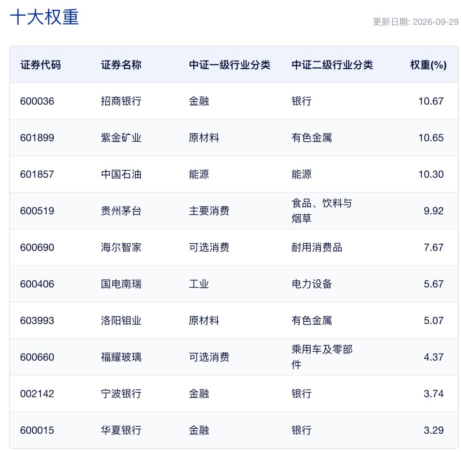The width and height of the screenshot is (461, 452).
Task: Click the 耐用消费品 sector cell
Action: (317, 248)
